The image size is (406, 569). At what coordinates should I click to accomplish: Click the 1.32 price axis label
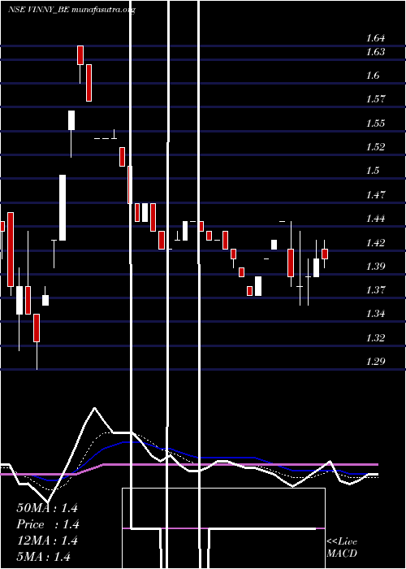pyautogui.click(x=375, y=338)
